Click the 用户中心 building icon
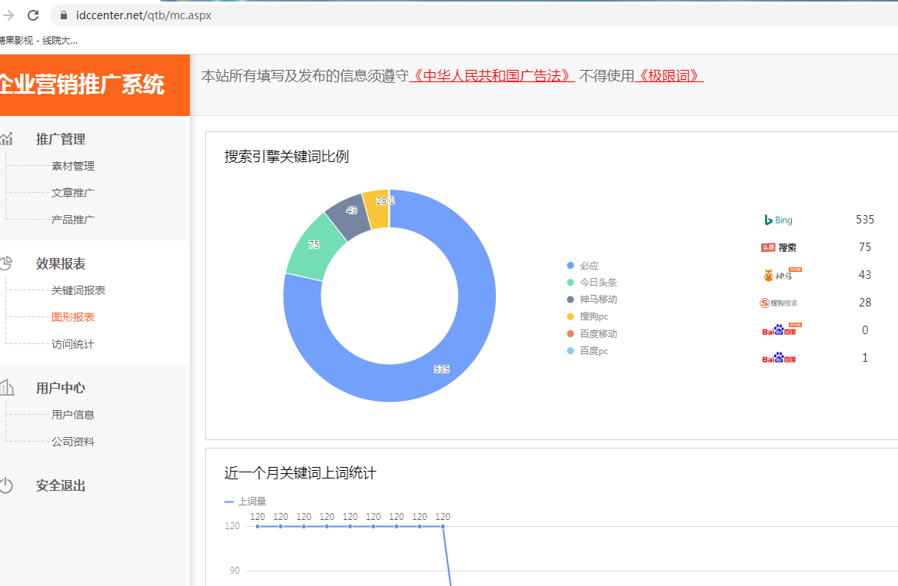The width and height of the screenshot is (898, 586). click(6, 387)
